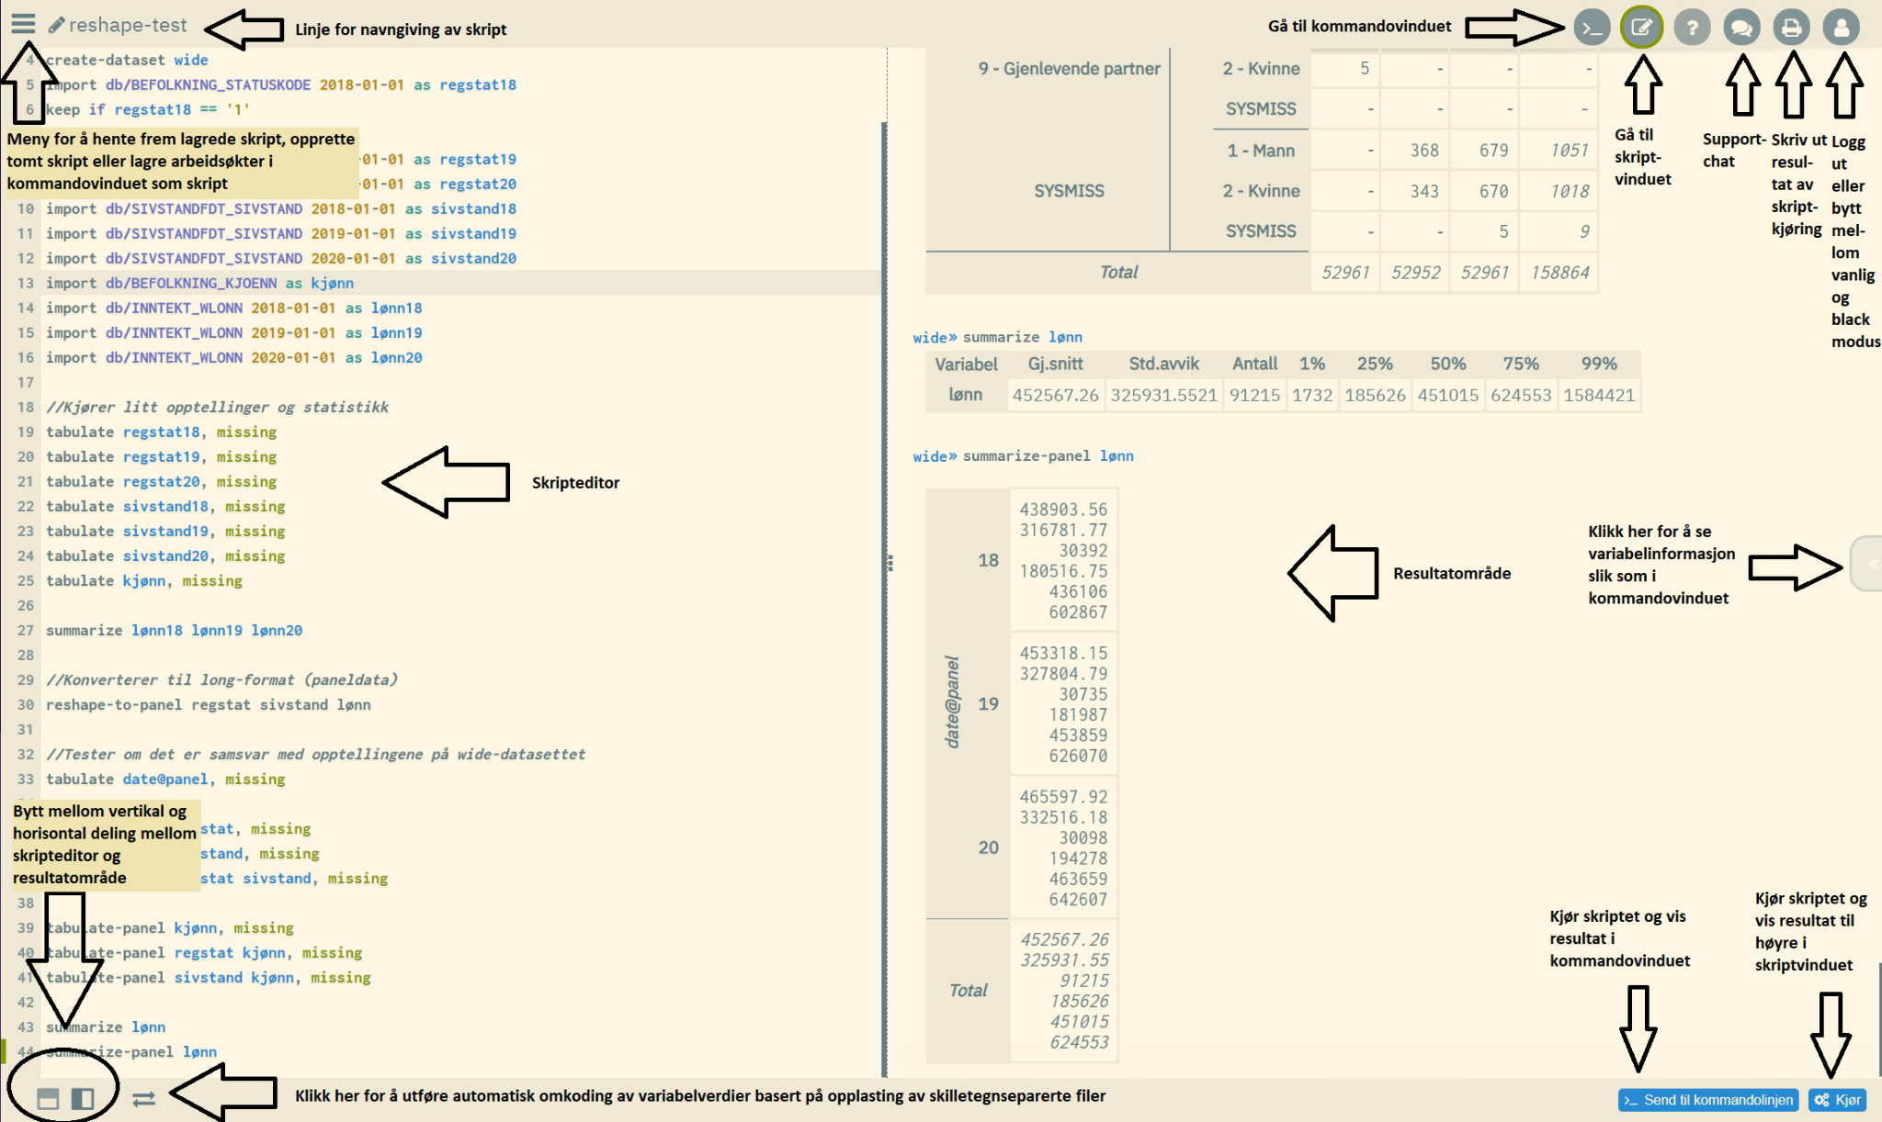Click Send til kommandolinjen button
Viewport: 1882px width, 1122px height.
click(x=1708, y=1100)
